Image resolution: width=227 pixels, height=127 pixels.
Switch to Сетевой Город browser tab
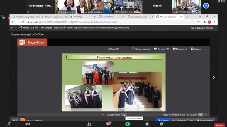25,17
